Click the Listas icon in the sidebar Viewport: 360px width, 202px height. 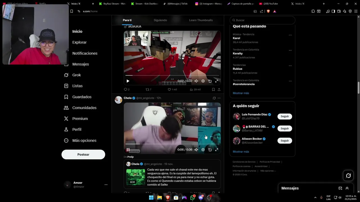[66, 86]
